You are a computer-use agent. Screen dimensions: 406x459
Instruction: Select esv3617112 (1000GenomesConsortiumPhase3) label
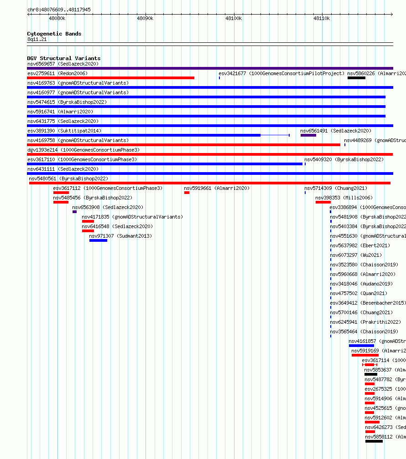tap(108, 188)
